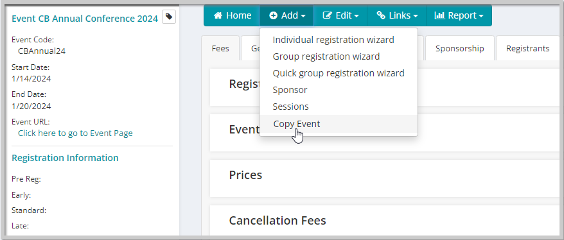This screenshot has height=240, width=564.
Task: Choose Quick group registration wizard
Action: point(338,73)
